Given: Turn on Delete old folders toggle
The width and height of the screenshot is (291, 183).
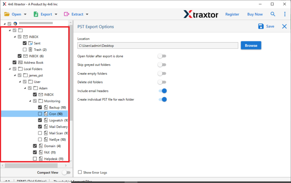Looking at the screenshot, I should (162, 82).
